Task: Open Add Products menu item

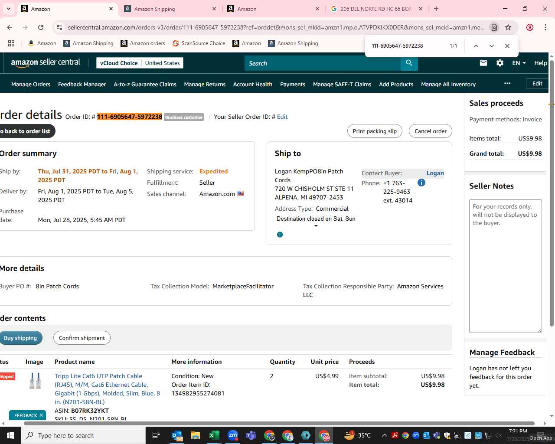Action: pos(396,84)
